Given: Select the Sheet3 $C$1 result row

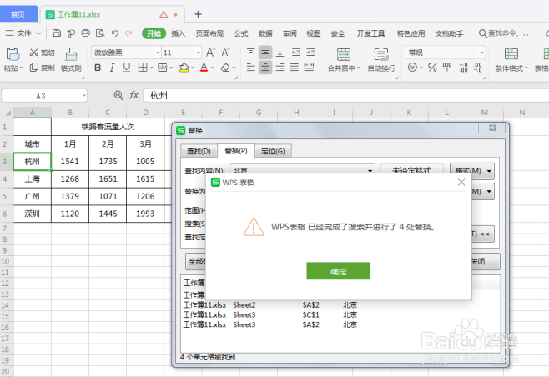Looking at the screenshot, I should point(270,314).
